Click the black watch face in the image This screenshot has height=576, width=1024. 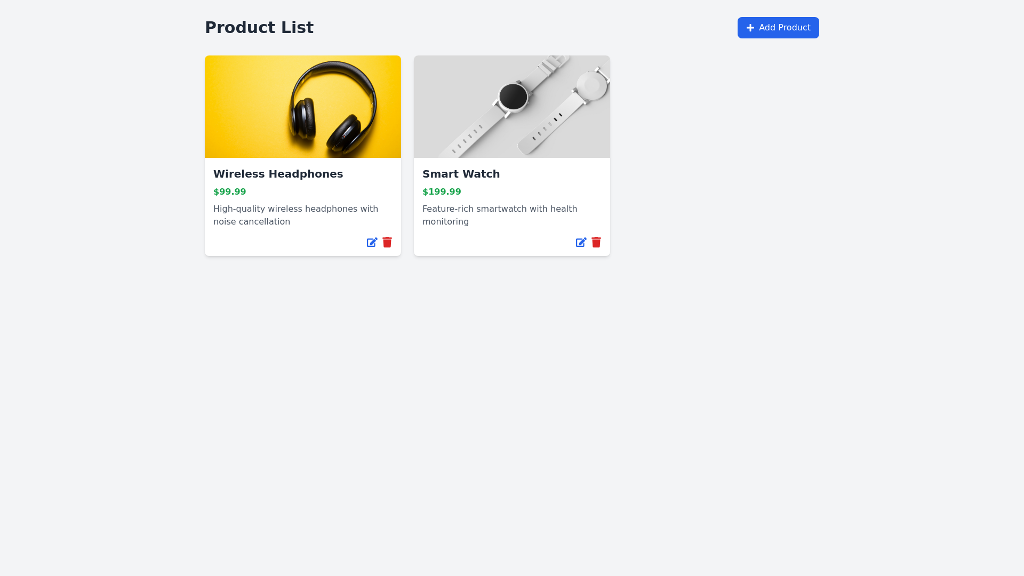coord(513,97)
